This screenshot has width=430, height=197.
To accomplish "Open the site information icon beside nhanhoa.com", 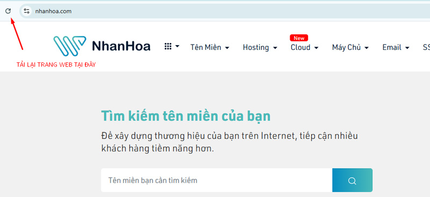I will tap(26, 11).
